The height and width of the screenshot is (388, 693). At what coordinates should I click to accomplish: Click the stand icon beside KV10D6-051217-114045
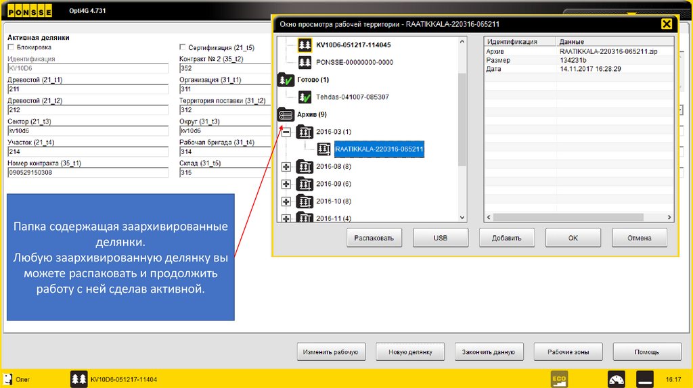pyautogui.click(x=305, y=45)
